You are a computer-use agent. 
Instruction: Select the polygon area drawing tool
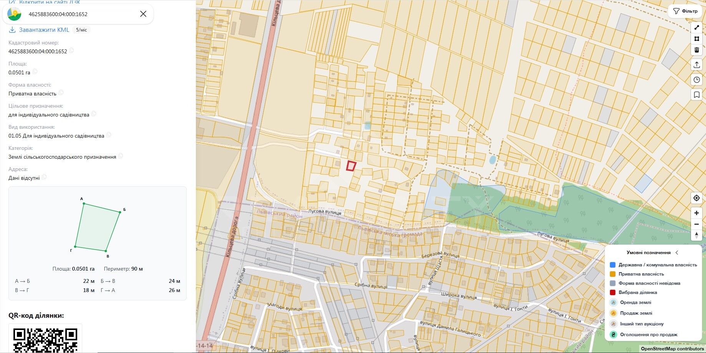tap(696, 39)
